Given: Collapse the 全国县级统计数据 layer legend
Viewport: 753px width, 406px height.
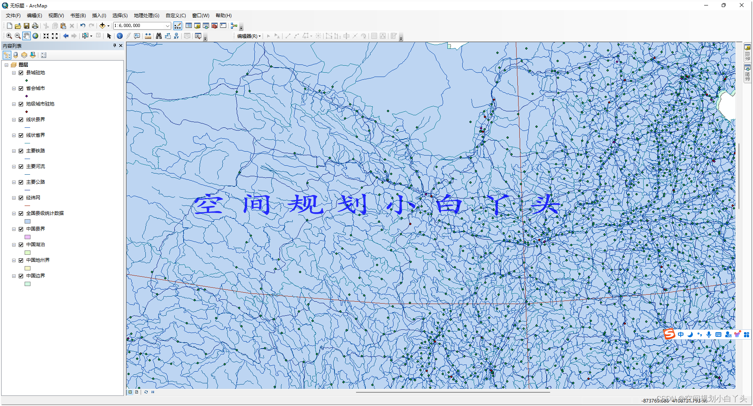Looking at the screenshot, I should coord(14,213).
